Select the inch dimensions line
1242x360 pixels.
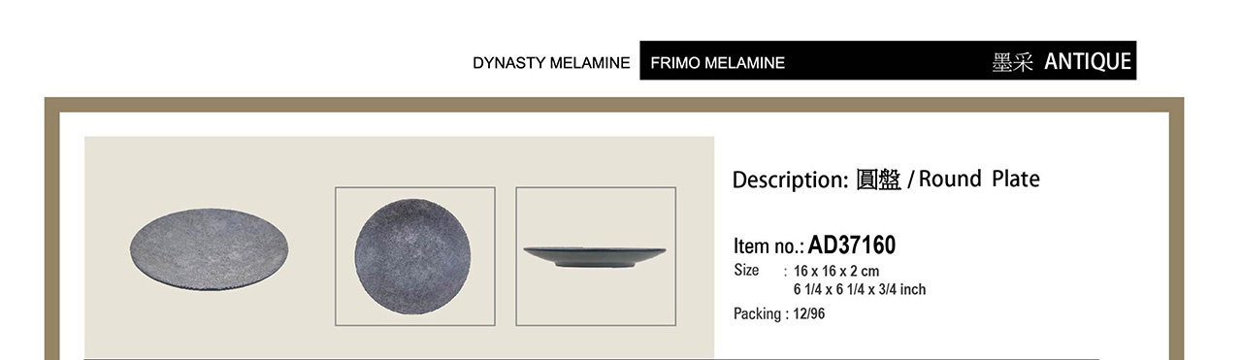click(x=860, y=289)
